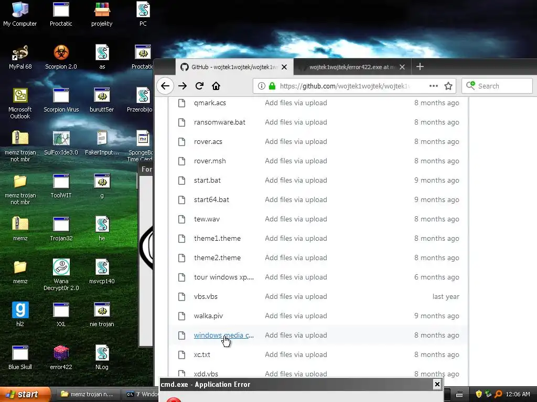Open msvcp140 desktop icon
537x402 pixels.
point(102,272)
